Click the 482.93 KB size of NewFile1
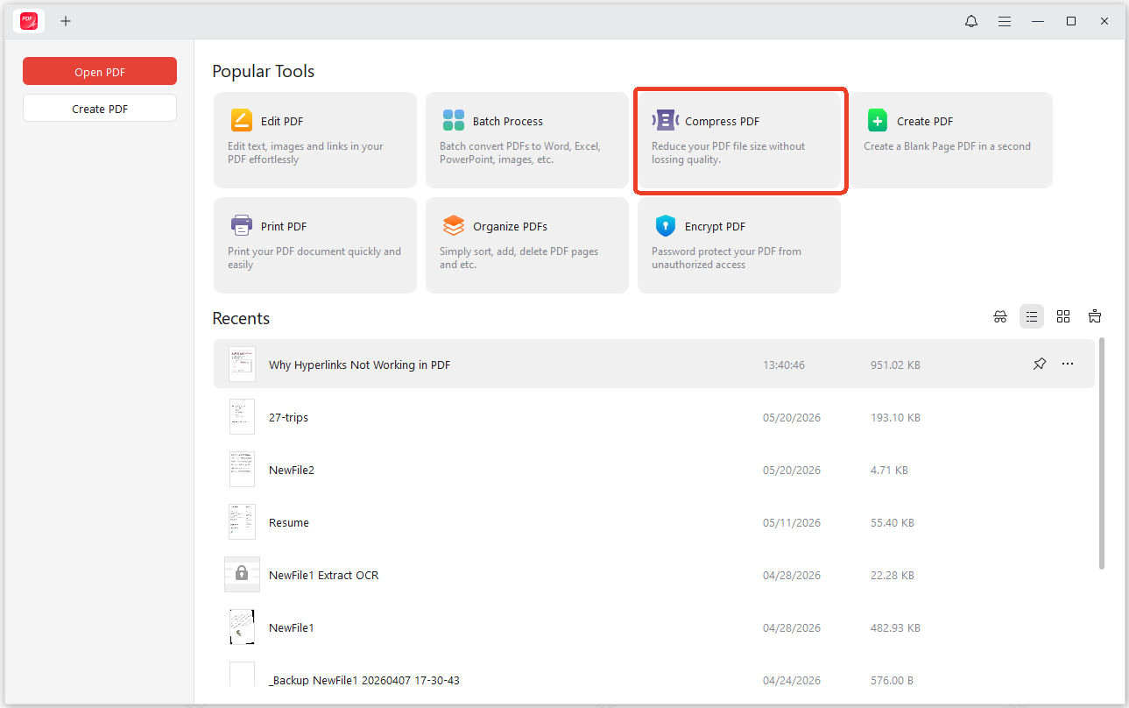 pyautogui.click(x=895, y=627)
